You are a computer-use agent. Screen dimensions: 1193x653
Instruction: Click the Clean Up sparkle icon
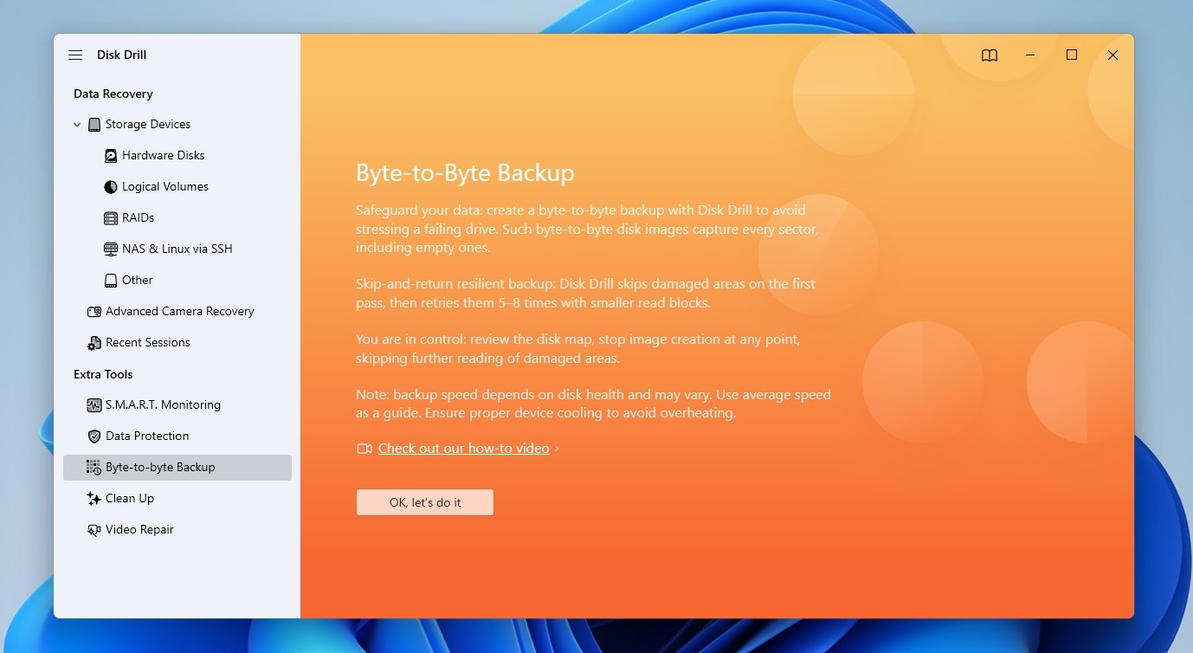pyautogui.click(x=94, y=499)
